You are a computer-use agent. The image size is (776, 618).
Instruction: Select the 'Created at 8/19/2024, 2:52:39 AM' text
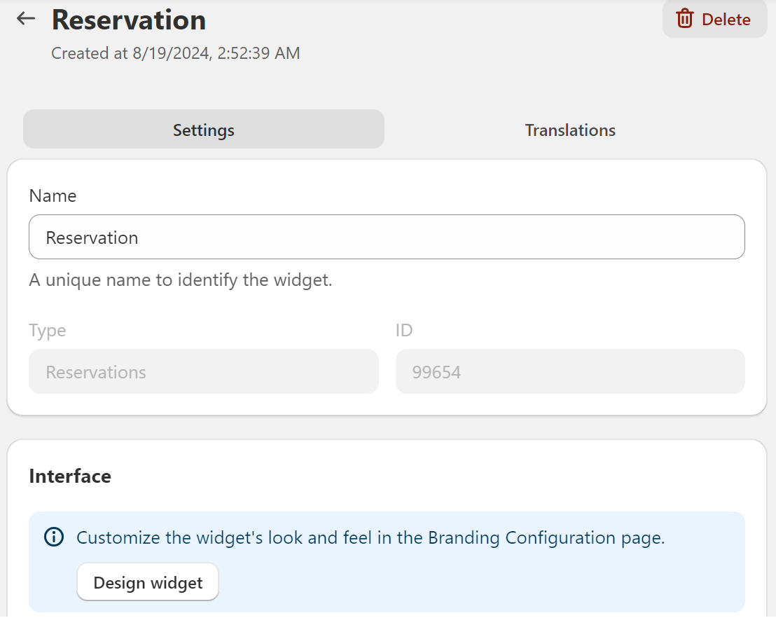tap(176, 53)
